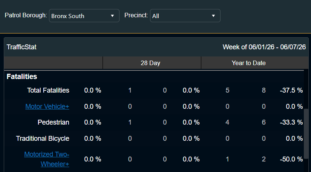This screenshot has height=172, width=311.
Task: Open the Patrol Borough dropdown arrow
Action: coord(112,16)
